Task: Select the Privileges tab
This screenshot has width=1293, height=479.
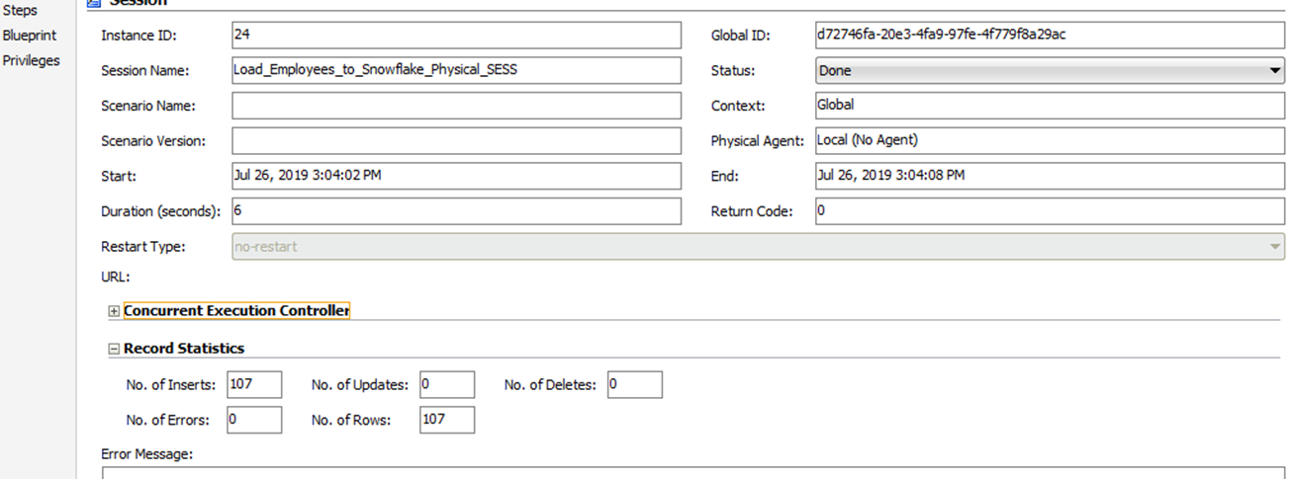Action: (x=31, y=60)
